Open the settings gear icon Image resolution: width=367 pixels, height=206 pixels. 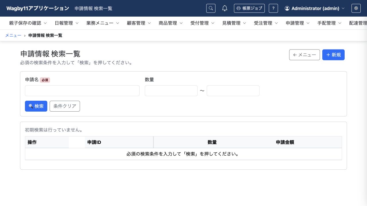356,8
